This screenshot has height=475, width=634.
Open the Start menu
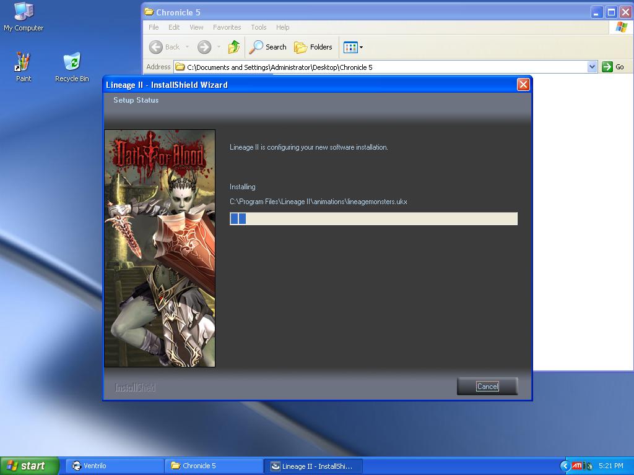point(30,466)
